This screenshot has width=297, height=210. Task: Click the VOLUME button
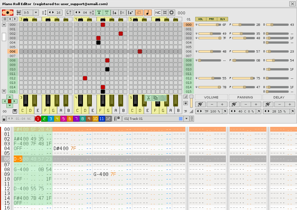coord(211,97)
